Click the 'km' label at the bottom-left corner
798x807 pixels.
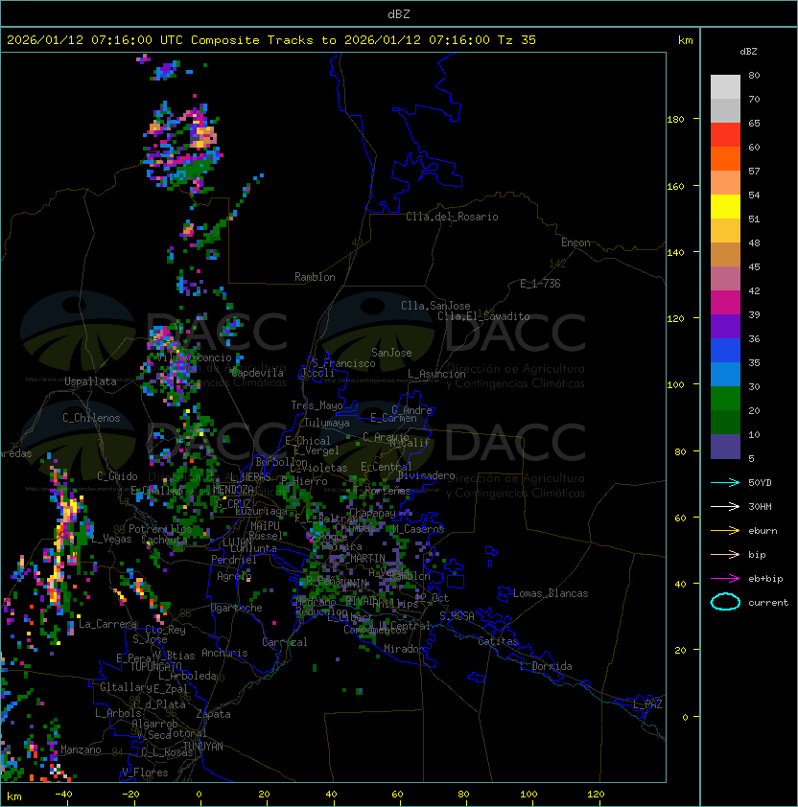(14, 796)
